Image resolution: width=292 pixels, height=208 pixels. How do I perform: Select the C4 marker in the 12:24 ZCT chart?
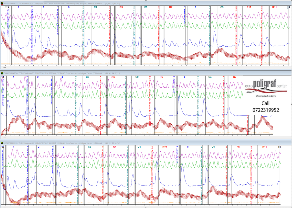click(x=210, y=77)
